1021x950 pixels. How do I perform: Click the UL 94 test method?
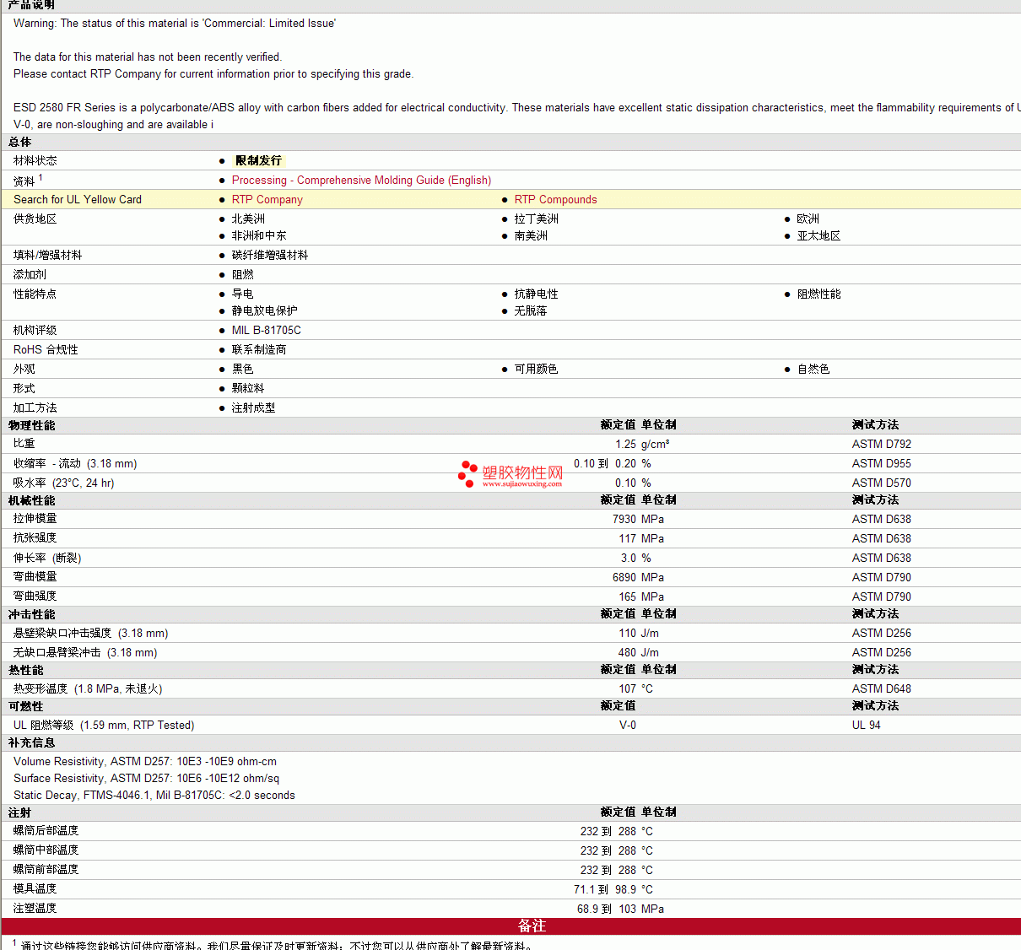pos(866,725)
